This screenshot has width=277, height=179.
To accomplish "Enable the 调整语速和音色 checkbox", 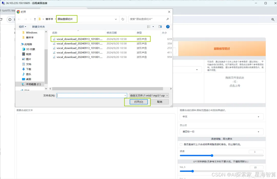I will 181,144.
